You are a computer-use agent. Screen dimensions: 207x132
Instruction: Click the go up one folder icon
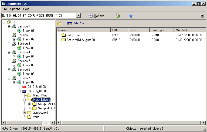pos(59,24)
